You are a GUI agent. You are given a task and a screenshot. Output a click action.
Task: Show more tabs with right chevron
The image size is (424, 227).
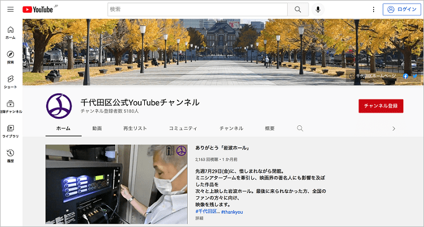[x=394, y=128]
